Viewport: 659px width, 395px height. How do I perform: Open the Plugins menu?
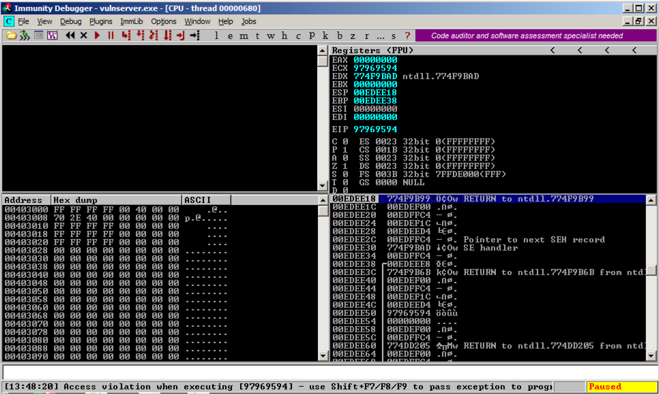pyautogui.click(x=100, y=21)
